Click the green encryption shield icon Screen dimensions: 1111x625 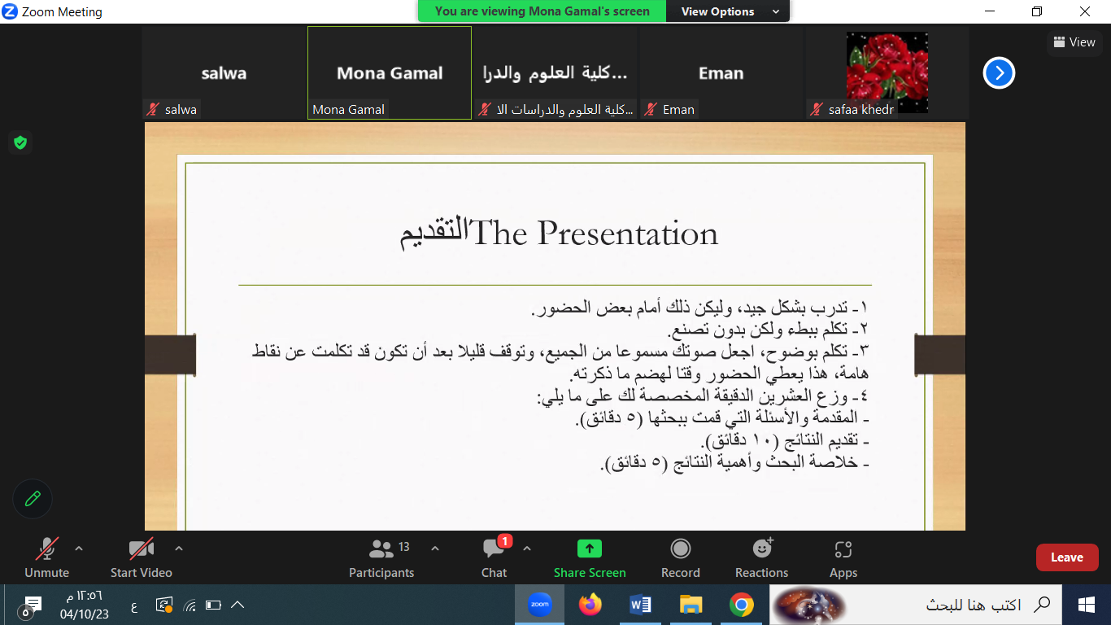point(20,143)
